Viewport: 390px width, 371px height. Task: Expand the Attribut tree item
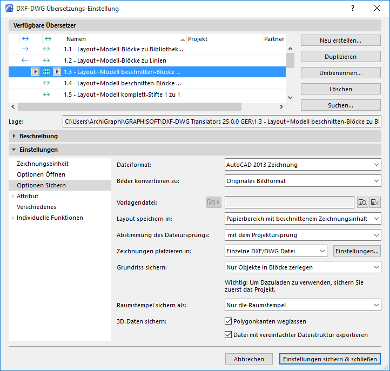tap(12, 196)
